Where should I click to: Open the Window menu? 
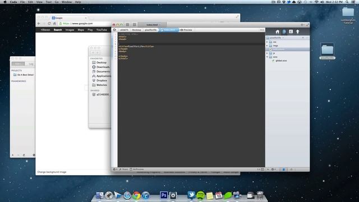[67, 2]
